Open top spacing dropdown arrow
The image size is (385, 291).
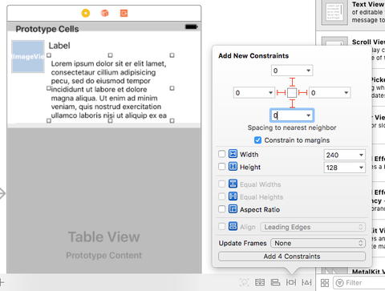click(x=309, y=71)
